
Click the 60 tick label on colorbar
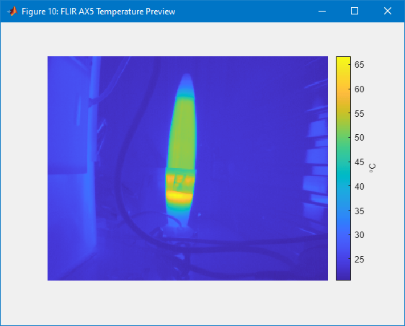[360, 89]
